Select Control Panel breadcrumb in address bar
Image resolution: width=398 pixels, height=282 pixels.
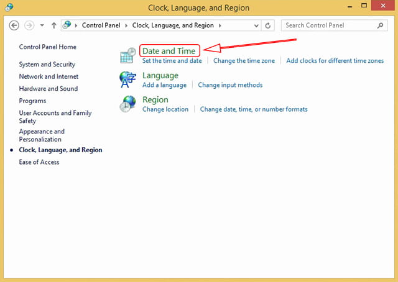pos(101,25)
